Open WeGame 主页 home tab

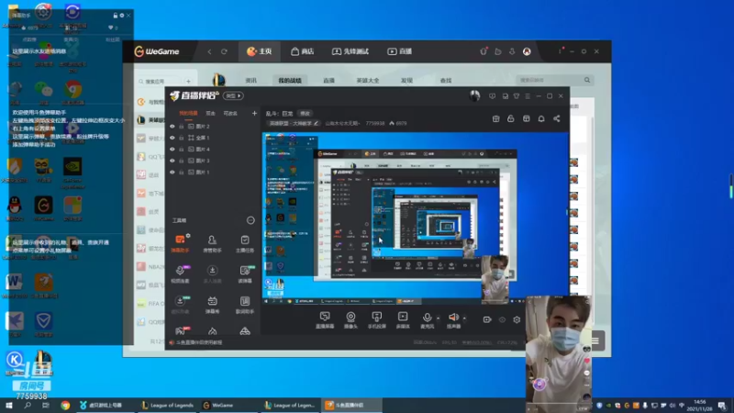click(260, 51)
